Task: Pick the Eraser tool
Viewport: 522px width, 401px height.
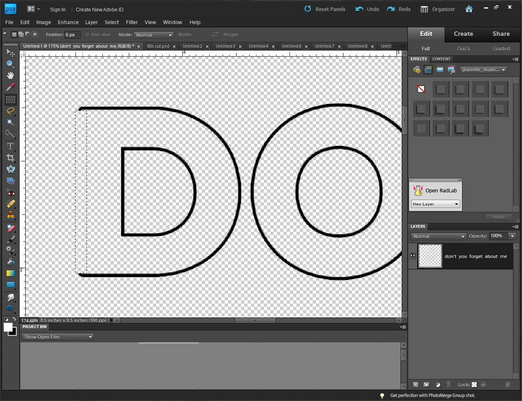Action: click(x=11, y=228)
